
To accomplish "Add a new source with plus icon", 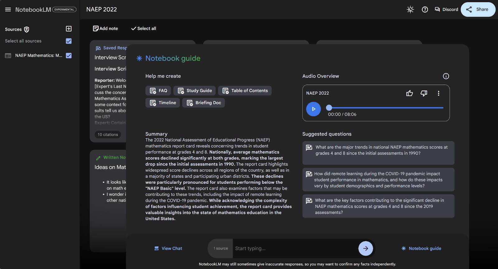I will 69,29.
